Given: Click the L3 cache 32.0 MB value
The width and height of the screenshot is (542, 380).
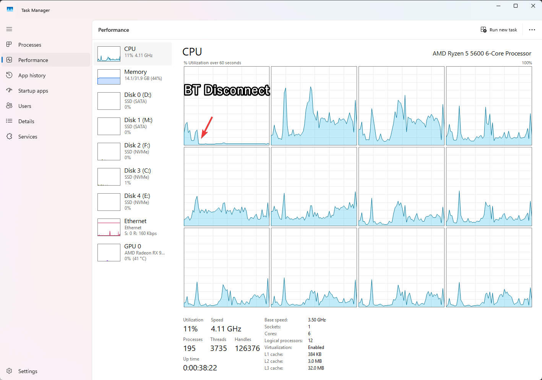Looking at the screenshot, I should [x=316, y=368].
